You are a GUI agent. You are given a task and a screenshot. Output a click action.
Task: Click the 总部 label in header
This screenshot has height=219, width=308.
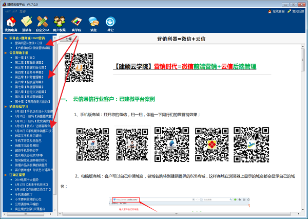pos(23,11)
